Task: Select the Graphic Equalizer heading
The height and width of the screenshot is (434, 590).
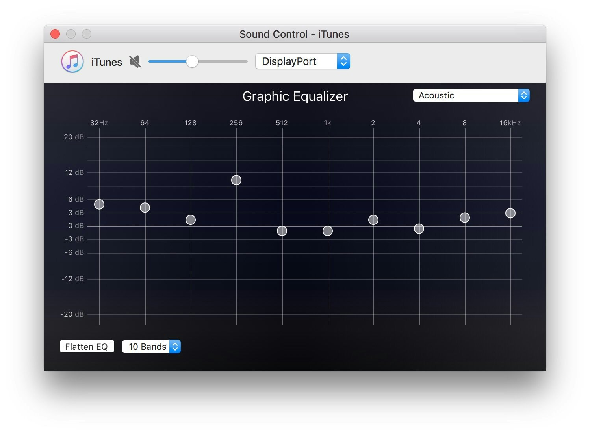Action: [295, 96]
